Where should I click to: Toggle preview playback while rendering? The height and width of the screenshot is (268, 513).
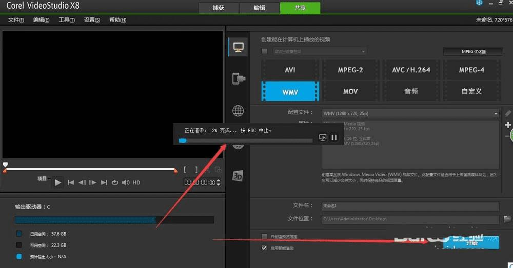(x=323, y=137)
